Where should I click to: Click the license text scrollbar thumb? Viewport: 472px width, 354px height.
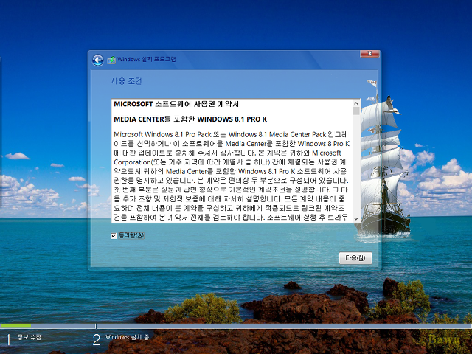coord(356,111)
